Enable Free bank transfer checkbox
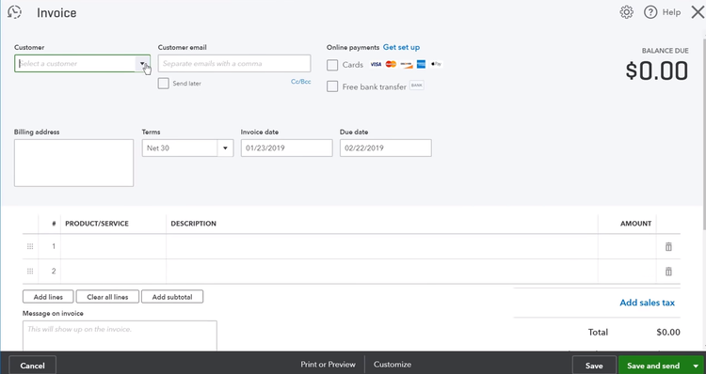Screen dimensions: 706x374 click(332, 86)
